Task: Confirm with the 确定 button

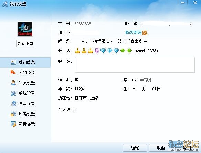Action: [x=135, y=148]
